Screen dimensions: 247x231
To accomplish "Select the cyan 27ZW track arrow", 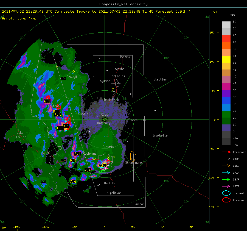I will [226, 173].
